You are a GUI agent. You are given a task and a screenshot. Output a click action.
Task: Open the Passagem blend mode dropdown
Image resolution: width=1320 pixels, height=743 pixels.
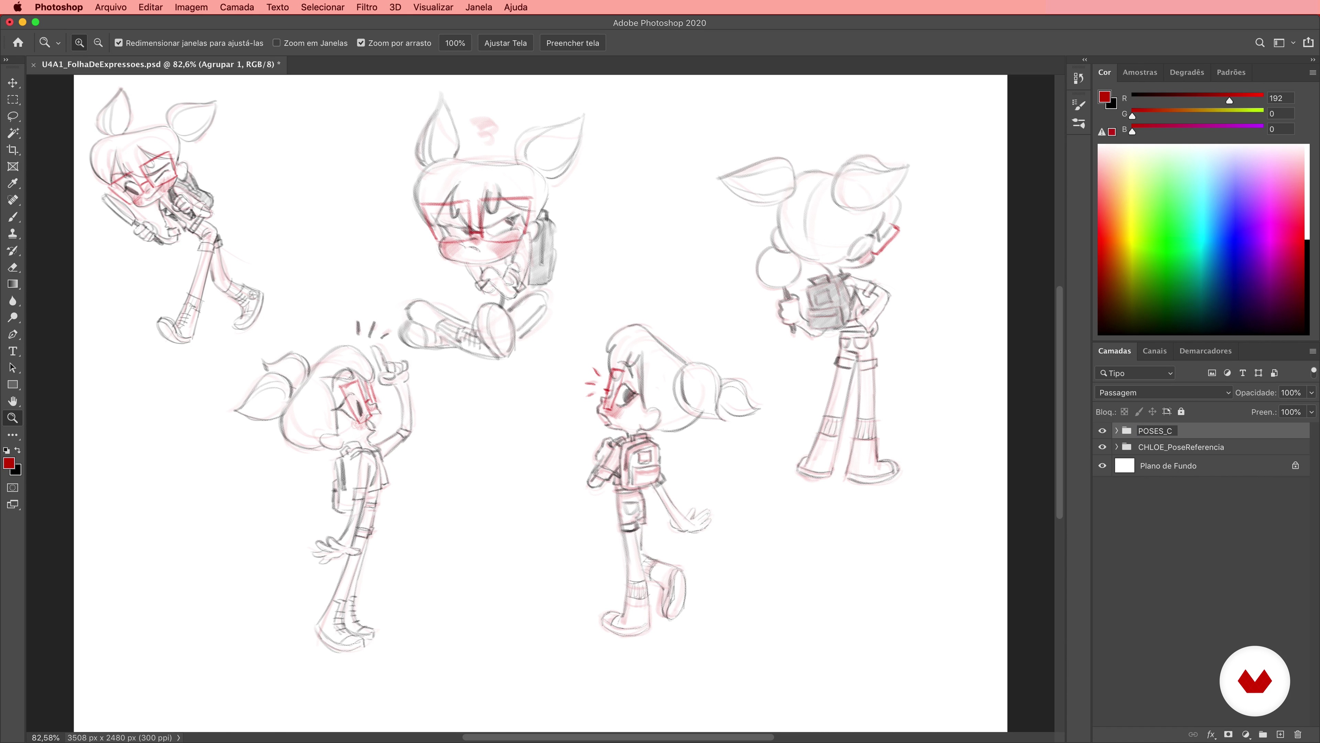(1162, 393)
